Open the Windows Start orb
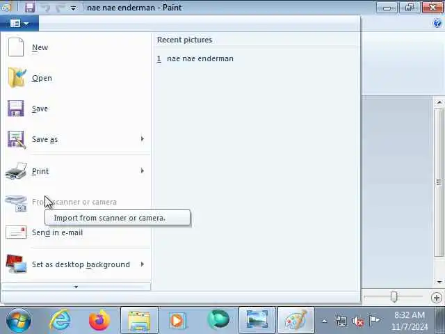 click(x=19, y=320)
